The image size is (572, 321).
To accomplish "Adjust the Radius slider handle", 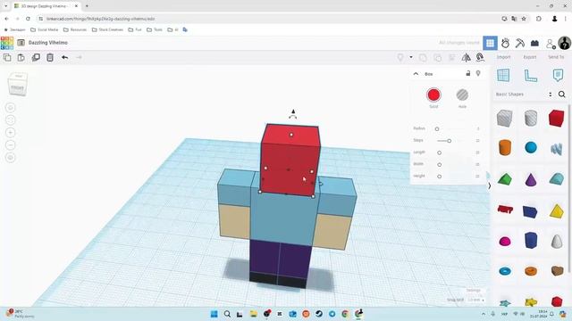I will (x=437, y=128).
